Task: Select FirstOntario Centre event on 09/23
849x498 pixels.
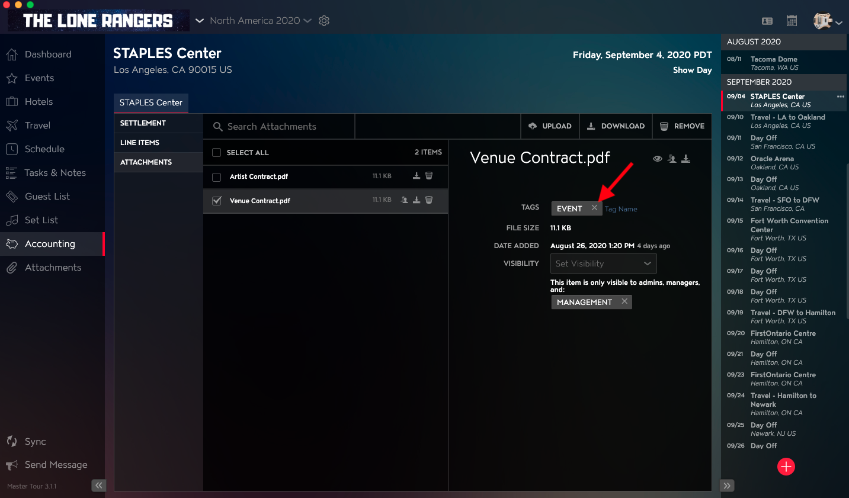Action: (x=784, y=379)
